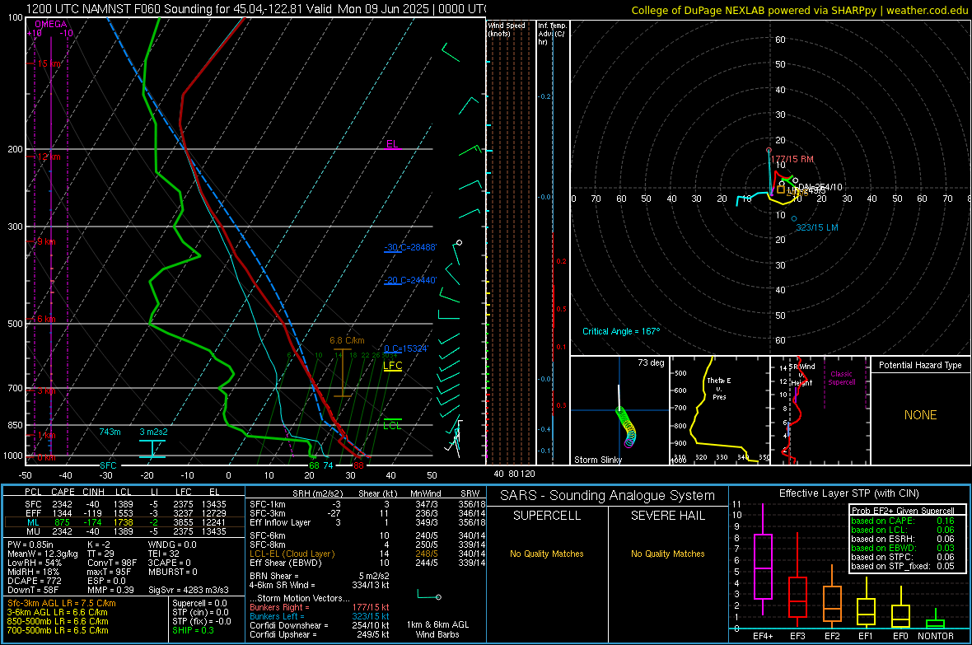972x645 pixels.
Task: Click the 'ConvT = 98F' value
Action: click(x=112, y=563)
